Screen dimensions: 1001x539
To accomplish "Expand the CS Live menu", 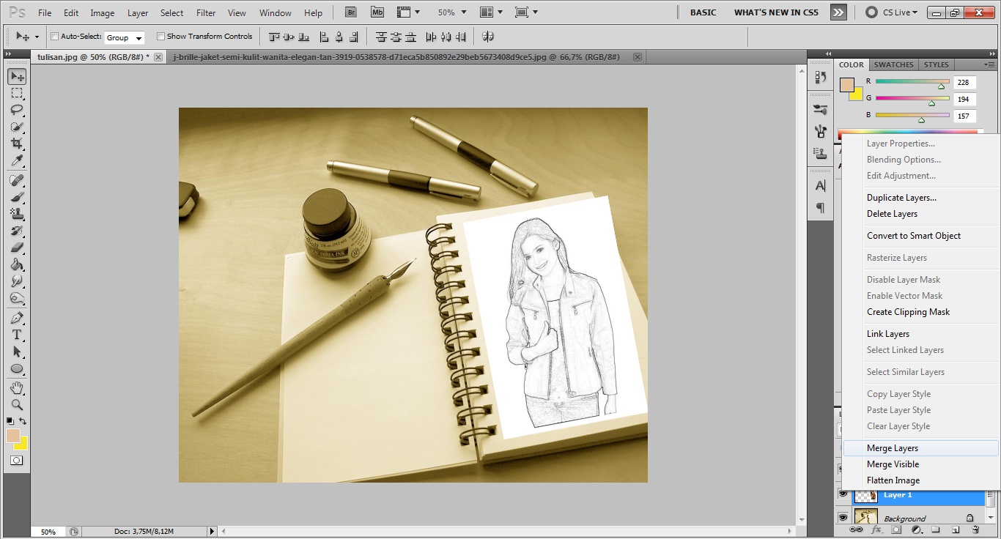I will coord(891,12).
